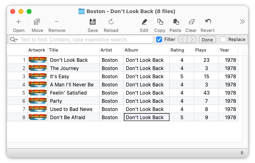Select artwork thumbnail for Feelin' Satisfied
The width and height of the screenshot is (255, 163).
pos(38,93)
